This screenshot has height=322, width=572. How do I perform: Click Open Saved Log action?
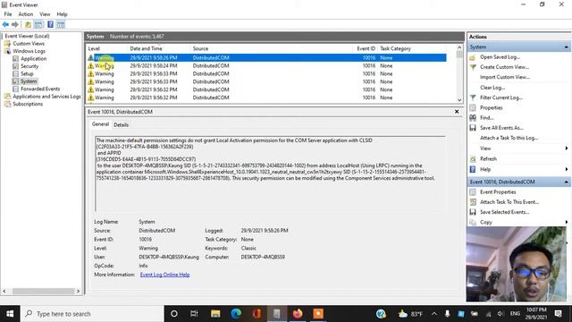click(500, 57)
